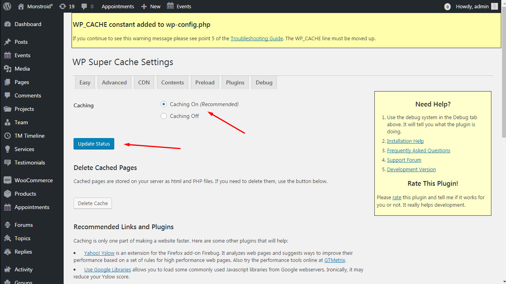Turn caching off with its radio button
Viewport: 506px width, 284px height.
pyautogui.click(x=163, y=116)
